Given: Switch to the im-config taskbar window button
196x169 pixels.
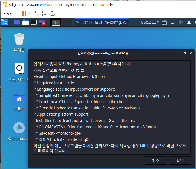Looking at the screenshot, I should point(102,22).
